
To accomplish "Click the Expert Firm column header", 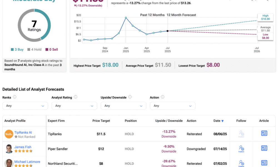I will click(x=56, y=121).
